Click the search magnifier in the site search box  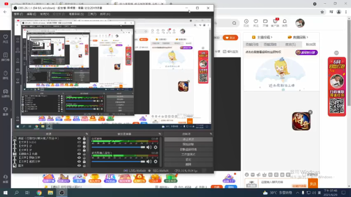pyautogui.click(x=234, y=23)
